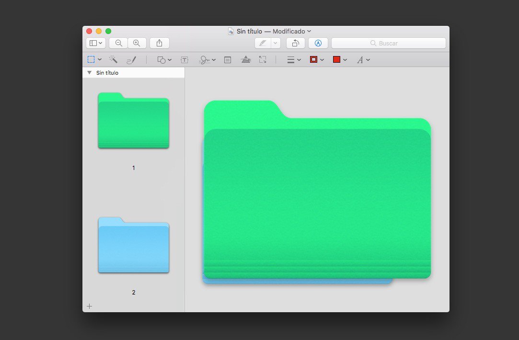The height and width of the screenshot is (340, 519).
Task: Pick the Sketch drawing tool
Action: coord(132,59)
